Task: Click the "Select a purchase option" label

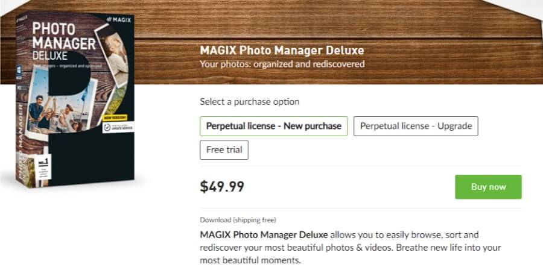Action: point(249,102)
